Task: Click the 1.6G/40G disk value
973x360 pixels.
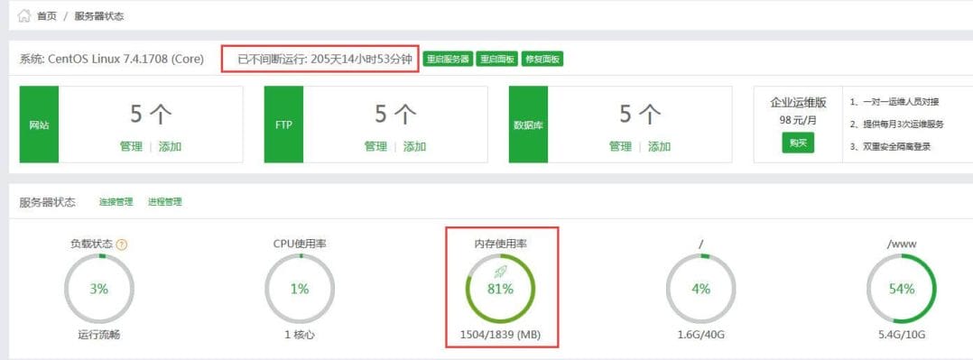Action: [700, 335]
